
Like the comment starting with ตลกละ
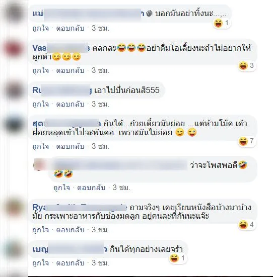pos(40,70)
